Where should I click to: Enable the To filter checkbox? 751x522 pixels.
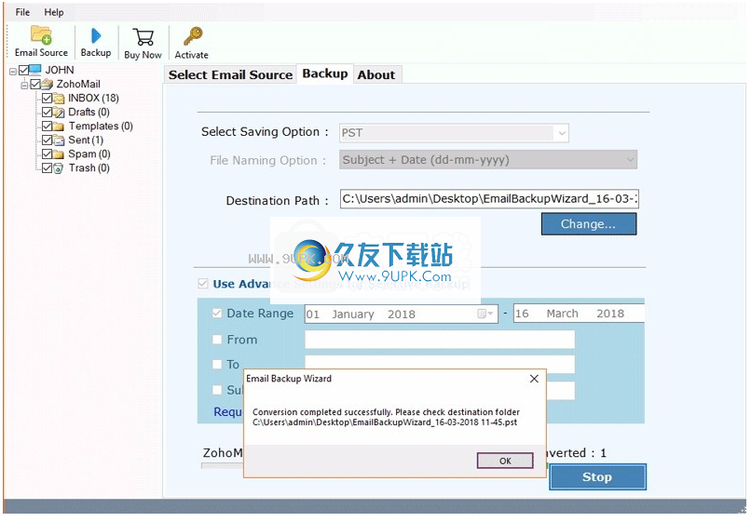(x=217, y=365)
